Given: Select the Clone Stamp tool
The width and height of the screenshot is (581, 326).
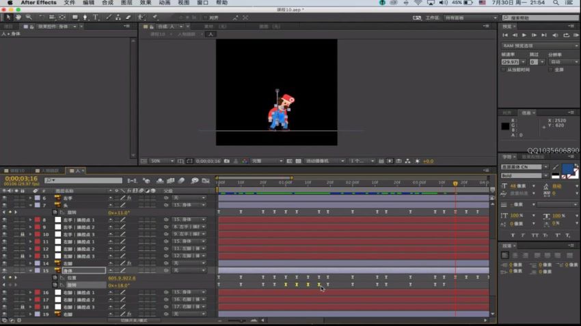Looking at the screenshot, I should pos(118,17).
